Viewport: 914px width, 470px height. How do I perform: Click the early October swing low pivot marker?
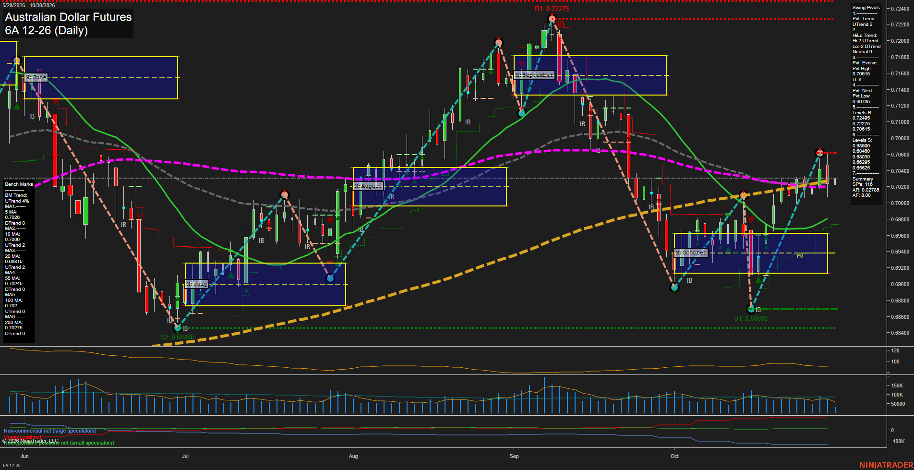[x=674, y=288]
